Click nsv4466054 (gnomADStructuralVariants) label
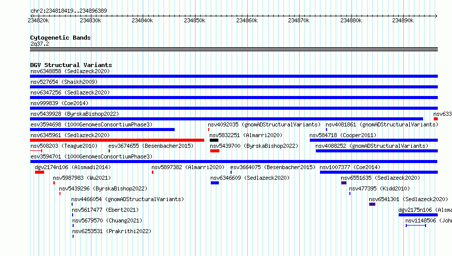Image resolution: width=452 pixels, height=256 pixels. [127, 199]
